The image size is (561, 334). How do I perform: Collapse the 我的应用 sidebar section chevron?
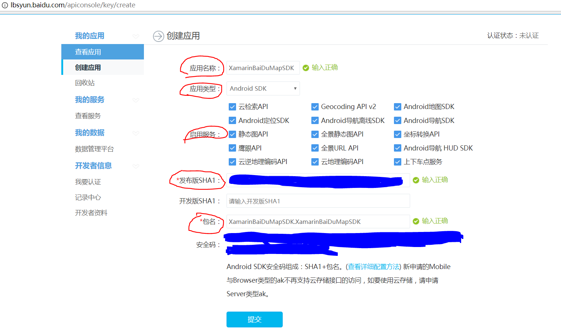click(136, 36)
